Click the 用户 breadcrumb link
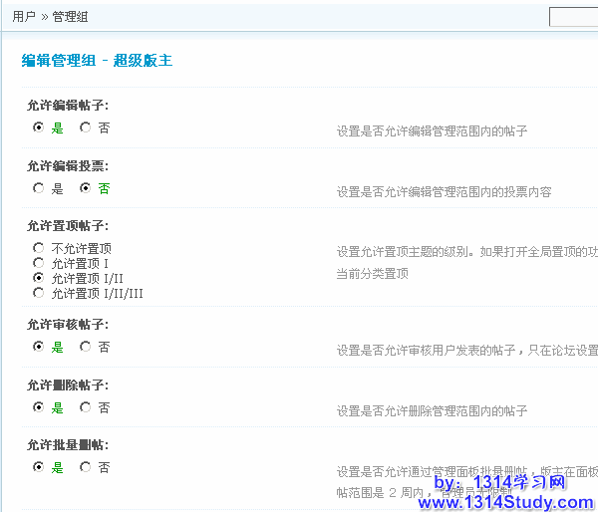 (24, 17)
